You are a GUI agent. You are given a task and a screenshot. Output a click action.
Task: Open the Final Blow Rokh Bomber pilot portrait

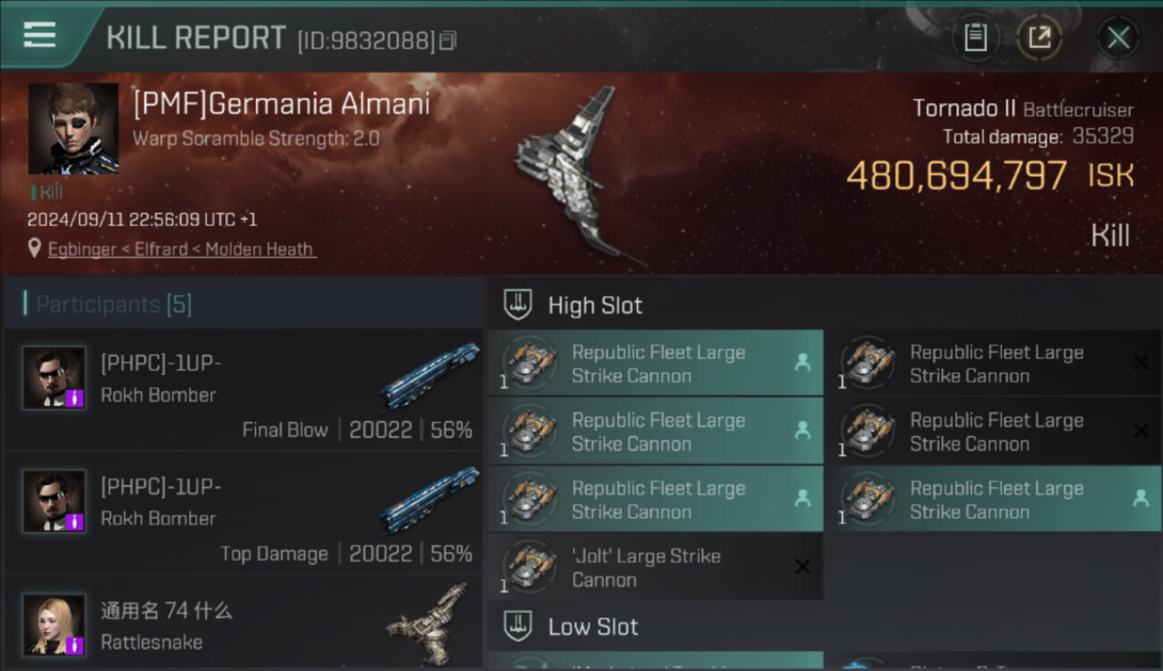[54, 378]
